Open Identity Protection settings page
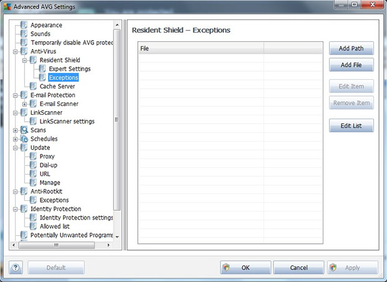 click(76, 218)
